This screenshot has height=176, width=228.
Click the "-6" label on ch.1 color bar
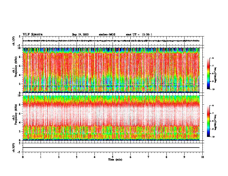(212, 58)
